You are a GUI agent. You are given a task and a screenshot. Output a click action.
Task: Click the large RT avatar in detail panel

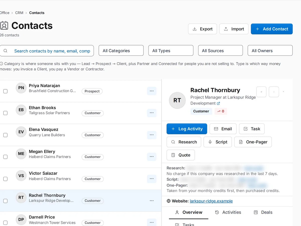177,100
